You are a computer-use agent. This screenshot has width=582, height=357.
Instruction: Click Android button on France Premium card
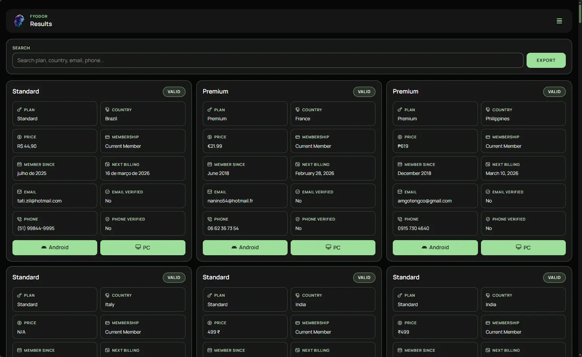(245, 248)
